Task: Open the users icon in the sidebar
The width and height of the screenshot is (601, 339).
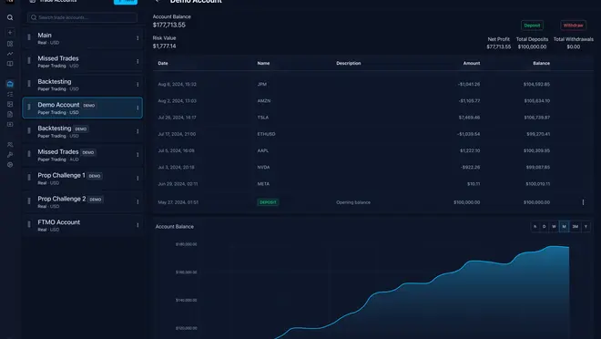Action: click(10, 145)
